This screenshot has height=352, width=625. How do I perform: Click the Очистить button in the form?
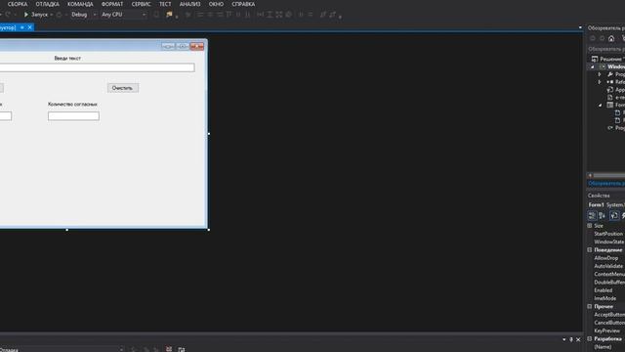click(123, 88)
